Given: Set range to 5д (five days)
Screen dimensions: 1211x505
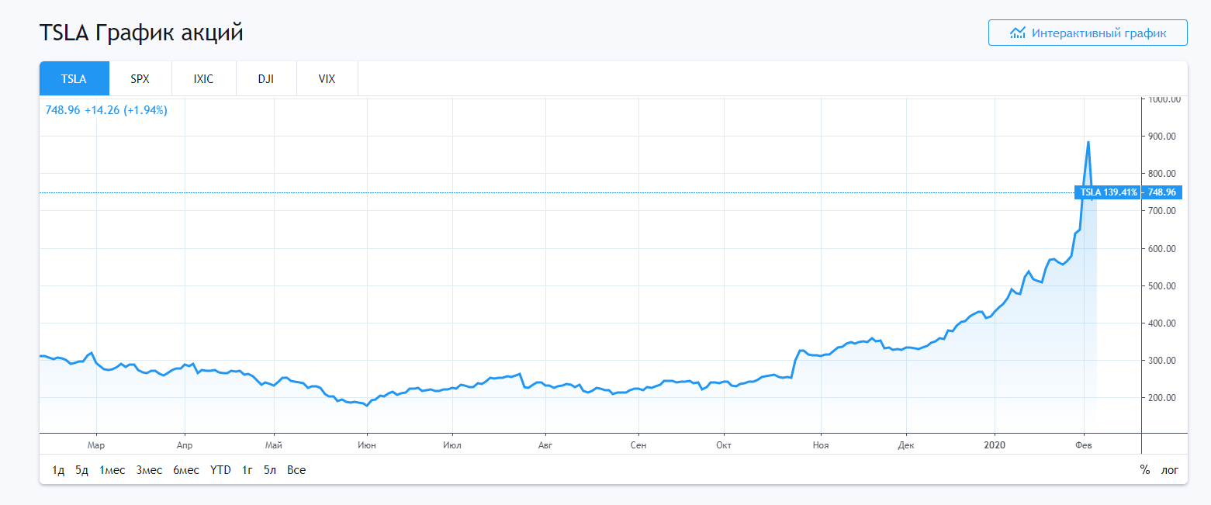Looking at the screenshot, I should pos(82,470).
